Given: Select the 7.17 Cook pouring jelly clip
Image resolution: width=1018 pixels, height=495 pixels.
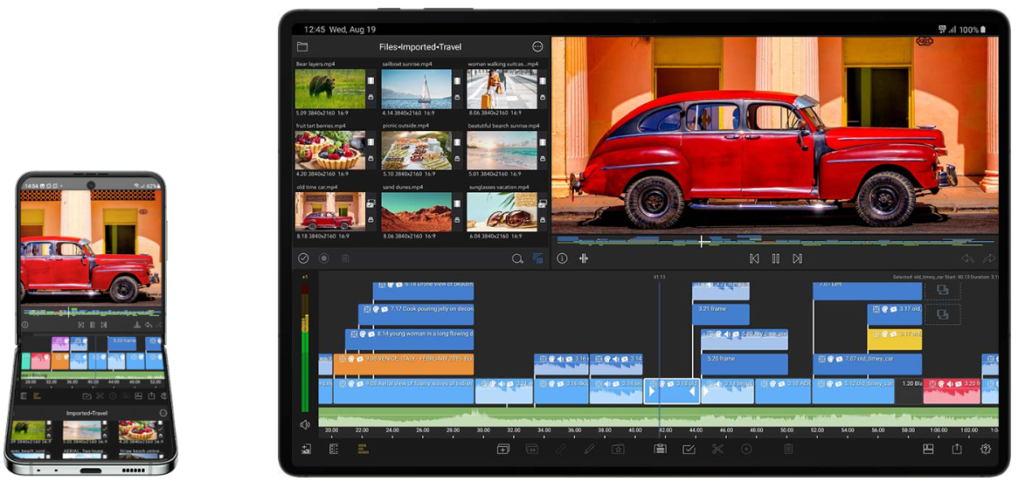Looking at the screenshot, I should pos(416,314).
